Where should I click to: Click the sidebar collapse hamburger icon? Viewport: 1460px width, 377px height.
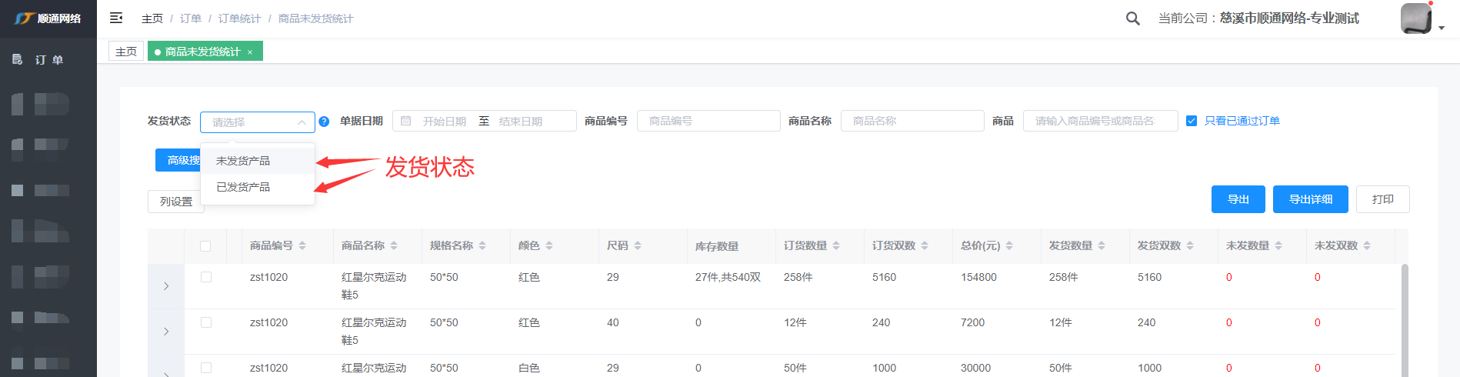click(116, 18)
